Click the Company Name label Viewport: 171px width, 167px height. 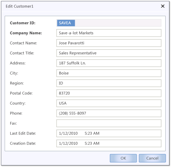[x=26, y=33]
